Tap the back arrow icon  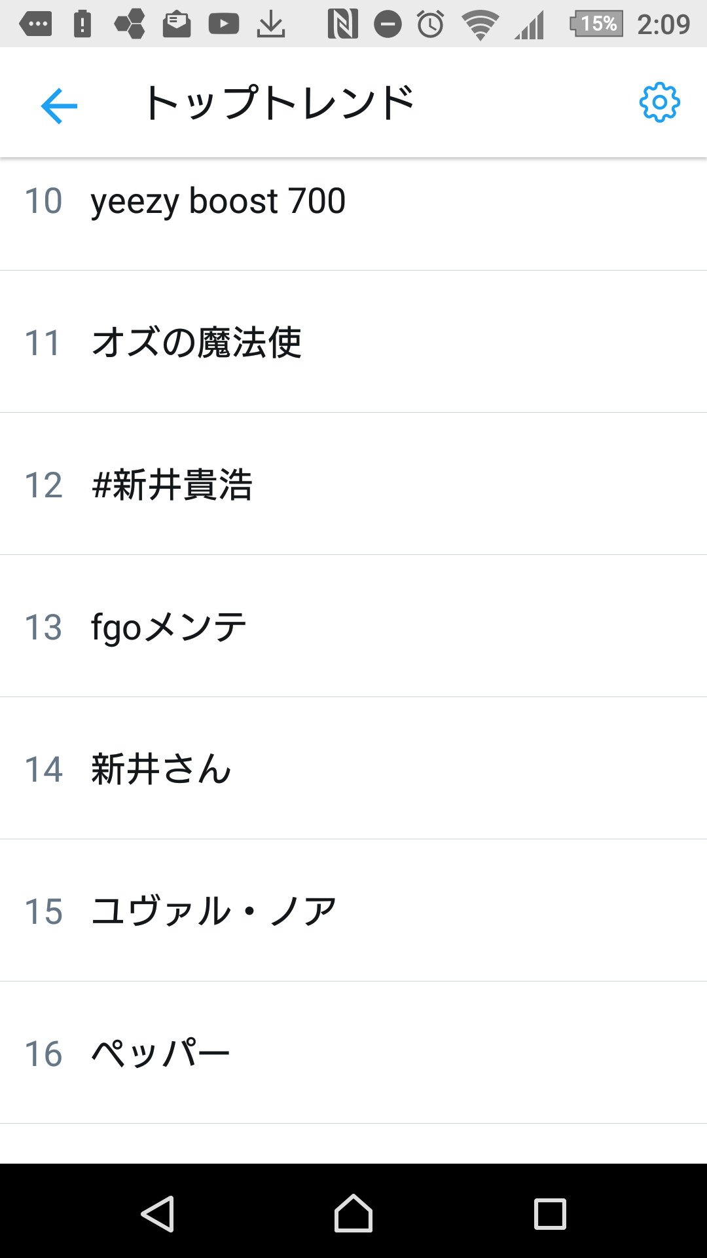pyautogui.click(x=59, y=105)
